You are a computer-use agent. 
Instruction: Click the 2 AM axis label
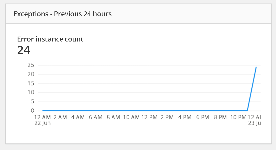(60, 117)
